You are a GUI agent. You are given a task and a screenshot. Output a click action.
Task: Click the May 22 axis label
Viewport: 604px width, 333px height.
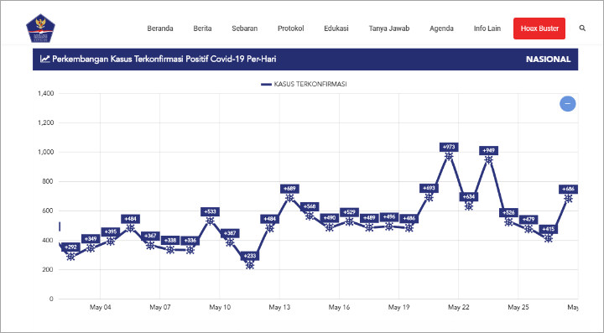pyautogui.click(x=459, y=307)
